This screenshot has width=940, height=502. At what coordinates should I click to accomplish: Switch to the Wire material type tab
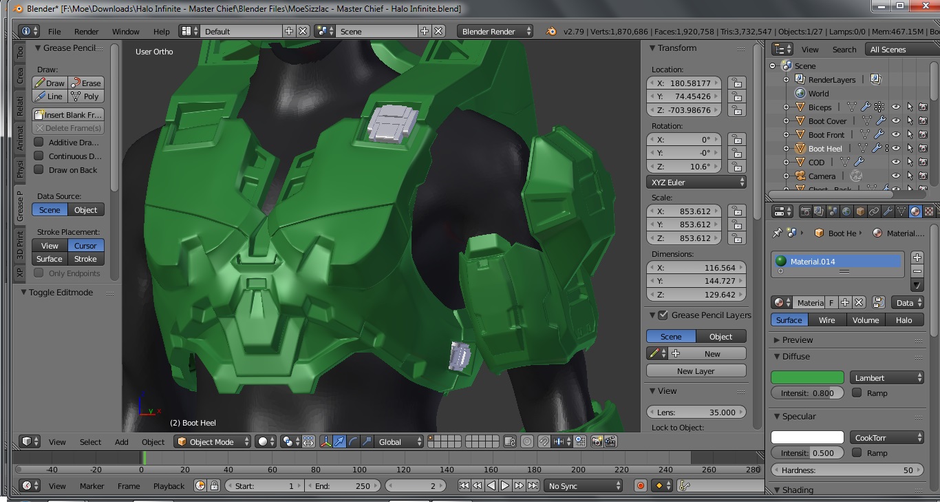click(826, 320)
